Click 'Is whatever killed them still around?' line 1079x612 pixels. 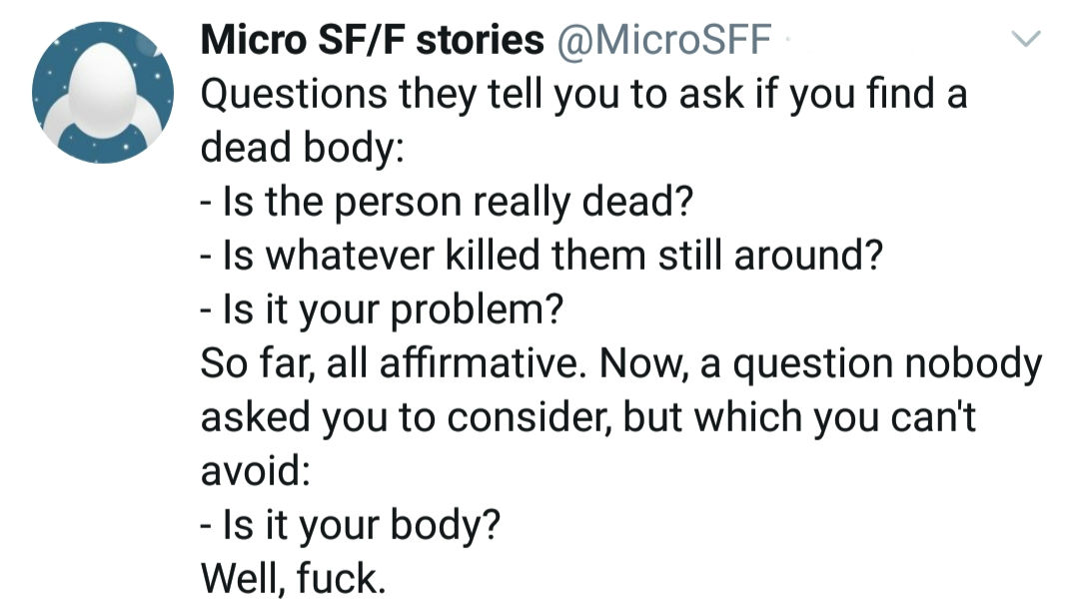point(540,256)
